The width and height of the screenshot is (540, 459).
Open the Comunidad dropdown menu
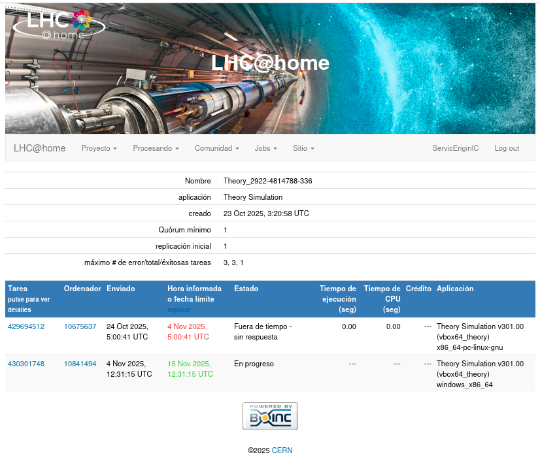(216, 148)
